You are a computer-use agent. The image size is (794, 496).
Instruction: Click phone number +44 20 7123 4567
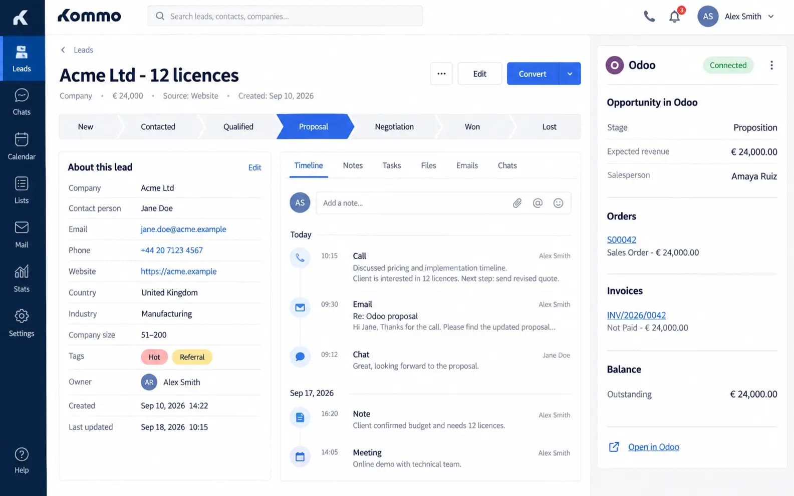(172, 250)
